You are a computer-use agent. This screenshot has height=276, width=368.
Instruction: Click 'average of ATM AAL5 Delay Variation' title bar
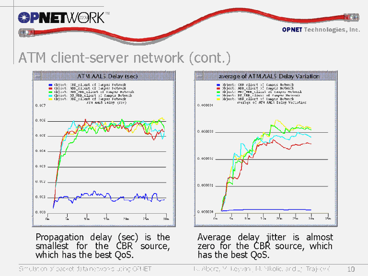[268, 76]
